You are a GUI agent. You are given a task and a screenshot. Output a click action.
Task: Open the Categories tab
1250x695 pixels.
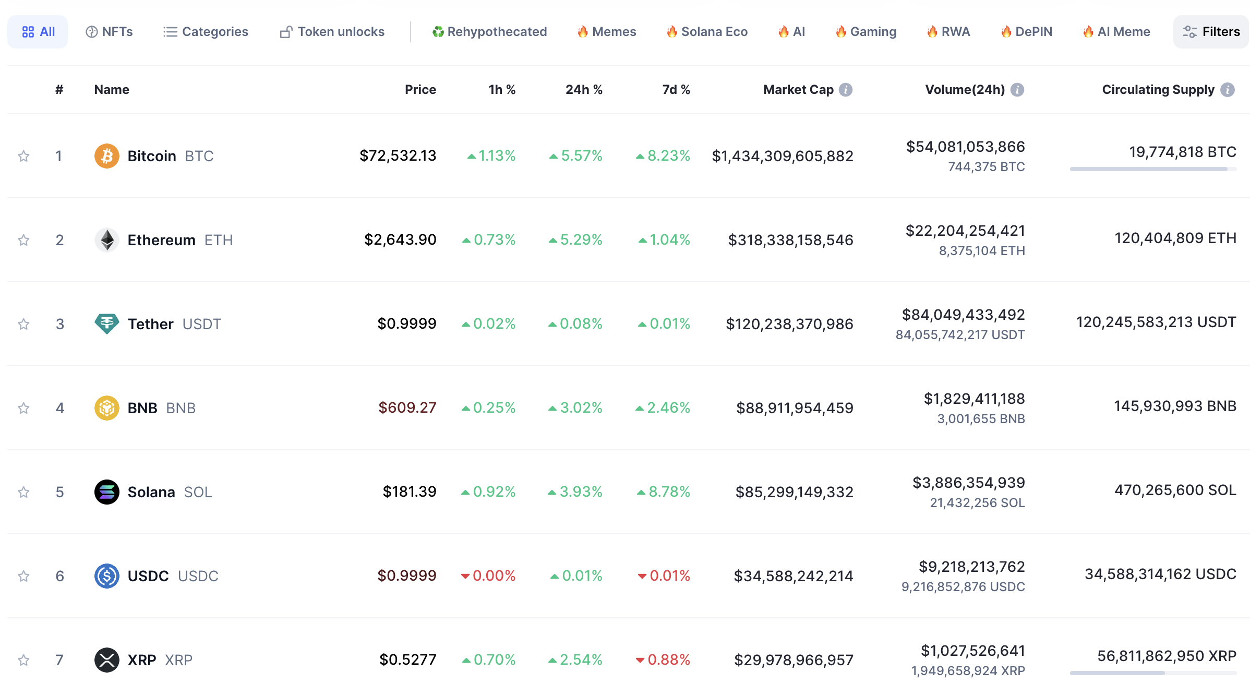[206, 32]
